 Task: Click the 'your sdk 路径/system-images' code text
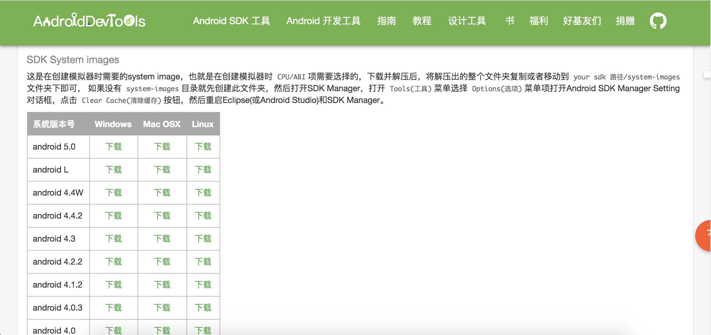tap(626, 77)
